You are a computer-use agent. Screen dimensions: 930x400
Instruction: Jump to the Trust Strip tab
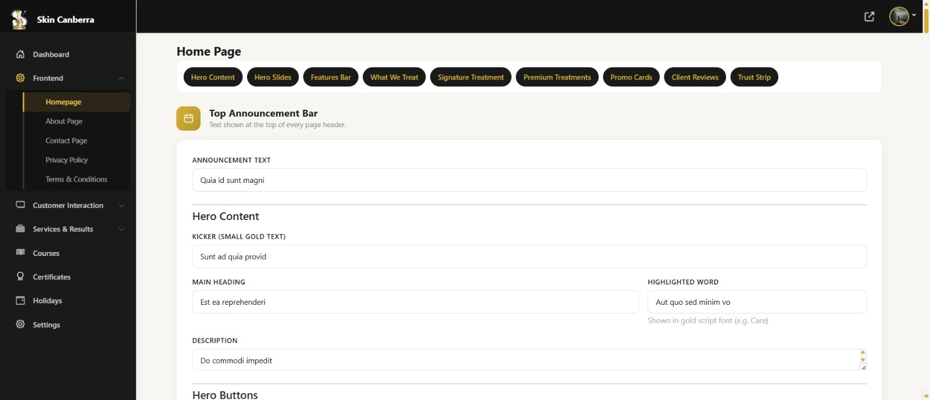pos(754,77)
